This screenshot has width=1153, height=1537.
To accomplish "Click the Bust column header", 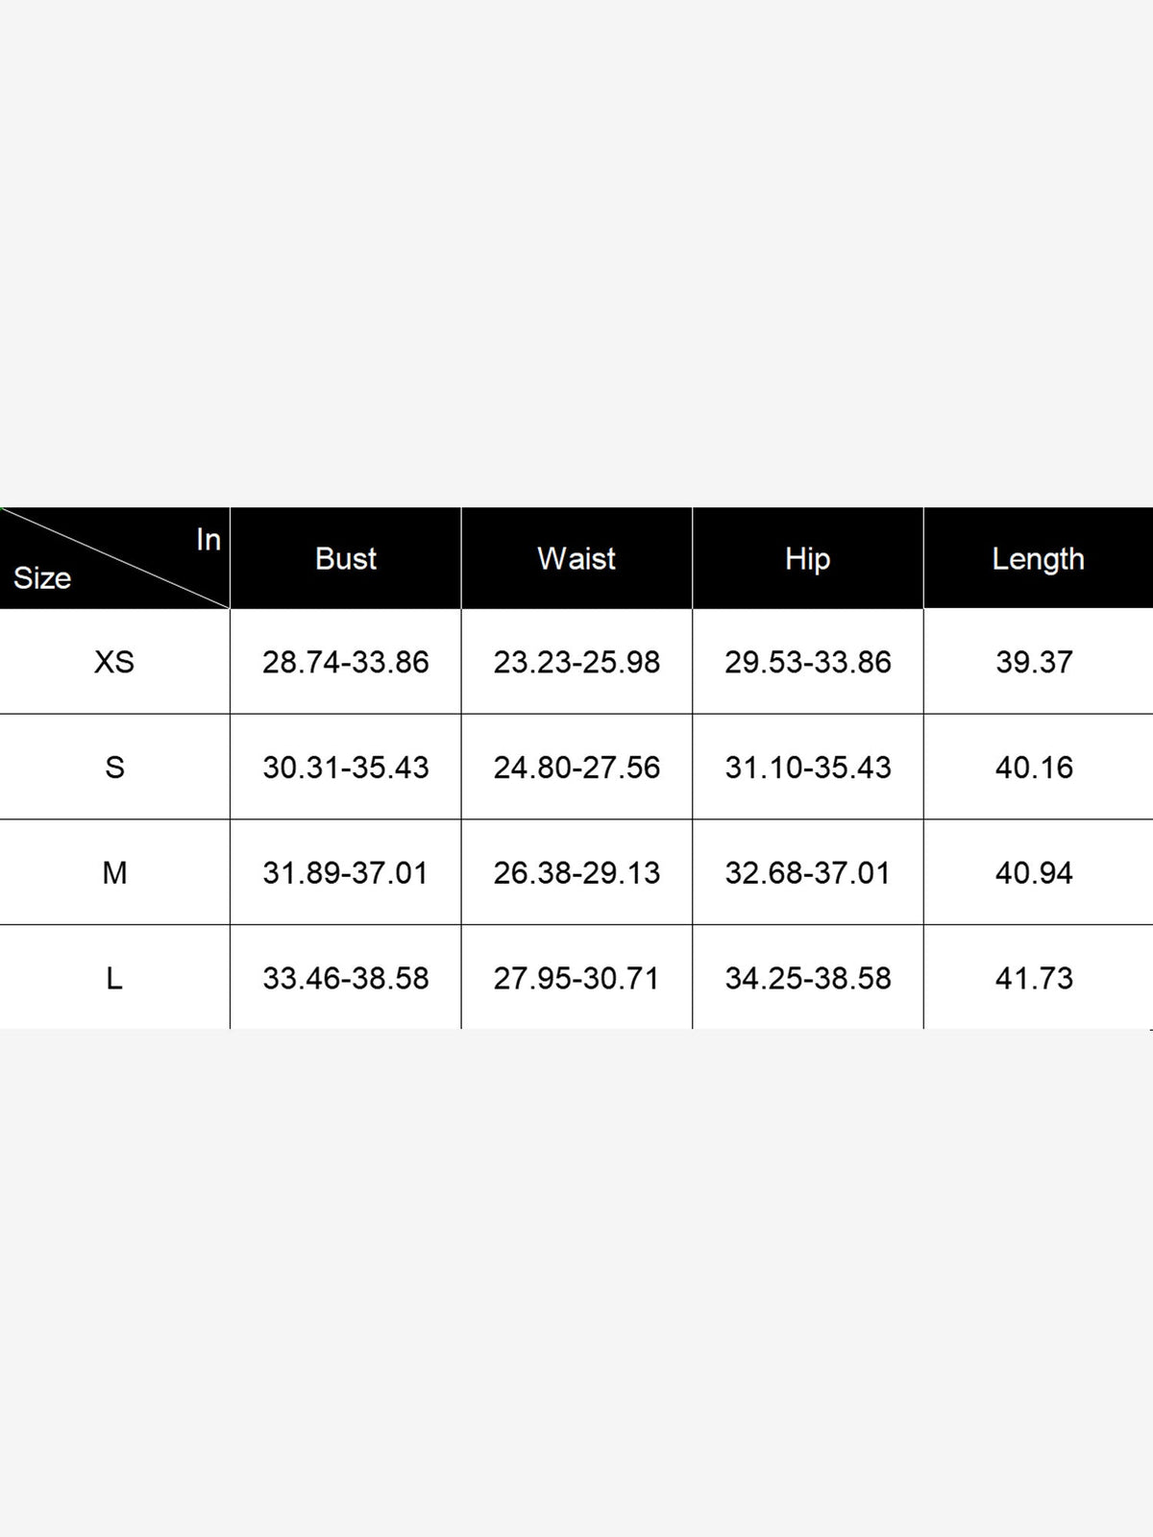I will point(346,558).
